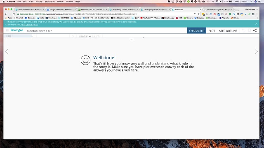Switch to the Developing Characters tab

coord(156,10)
